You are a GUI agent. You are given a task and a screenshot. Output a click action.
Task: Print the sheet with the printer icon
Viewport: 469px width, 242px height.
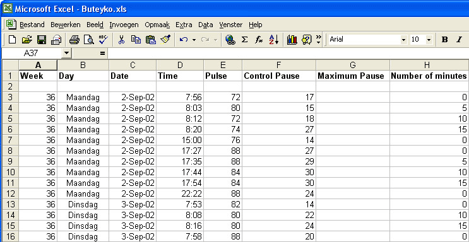74,40
